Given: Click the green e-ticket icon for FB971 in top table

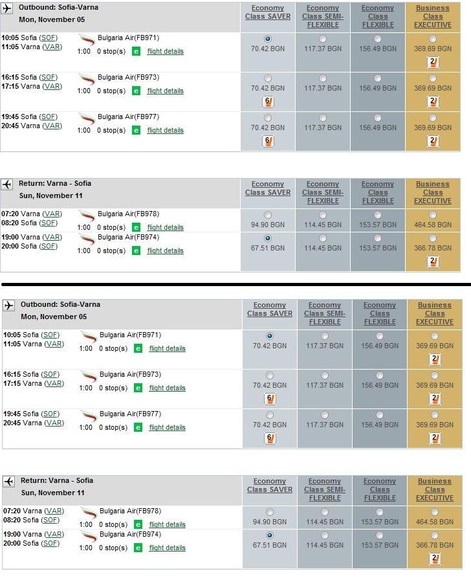Looking at the screenshot, I should [x=136, y=51].
